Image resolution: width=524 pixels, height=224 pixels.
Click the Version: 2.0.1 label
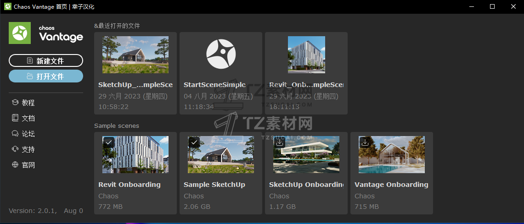(33, 211)
